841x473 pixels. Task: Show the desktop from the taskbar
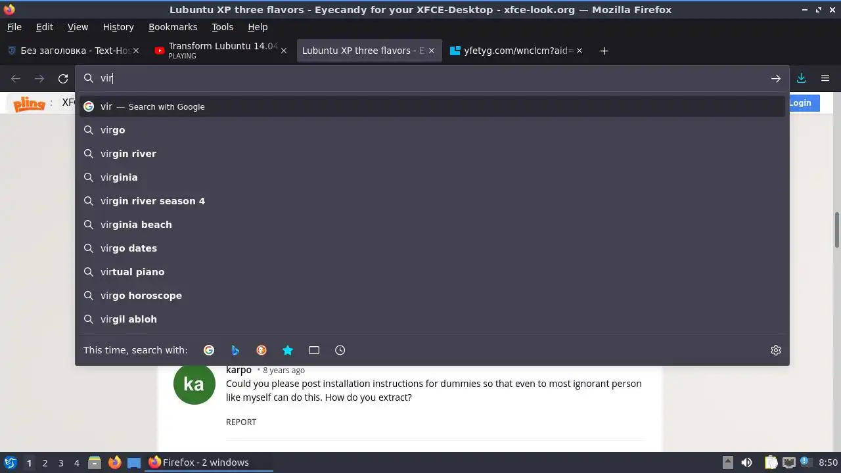pyautogui.click(x=134, y=462)
